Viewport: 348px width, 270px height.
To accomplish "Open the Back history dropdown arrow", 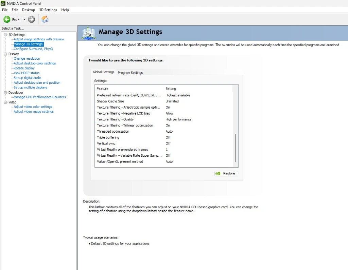I will (x=24, y=19).
